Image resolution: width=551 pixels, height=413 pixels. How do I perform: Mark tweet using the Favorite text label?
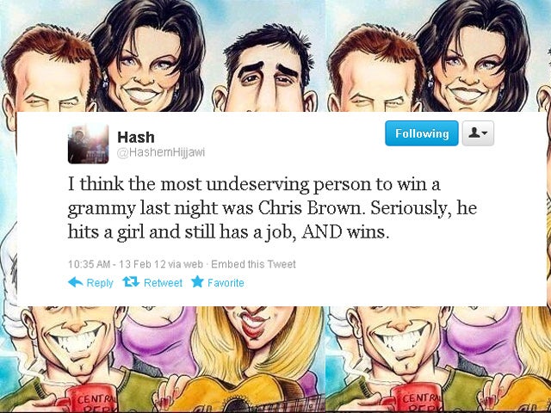click(x=226, y=283)
